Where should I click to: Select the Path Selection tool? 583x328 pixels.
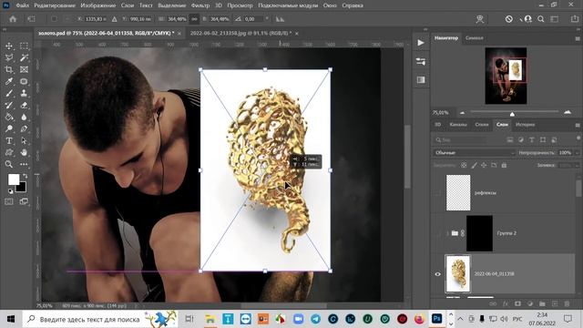pos(24,141)
